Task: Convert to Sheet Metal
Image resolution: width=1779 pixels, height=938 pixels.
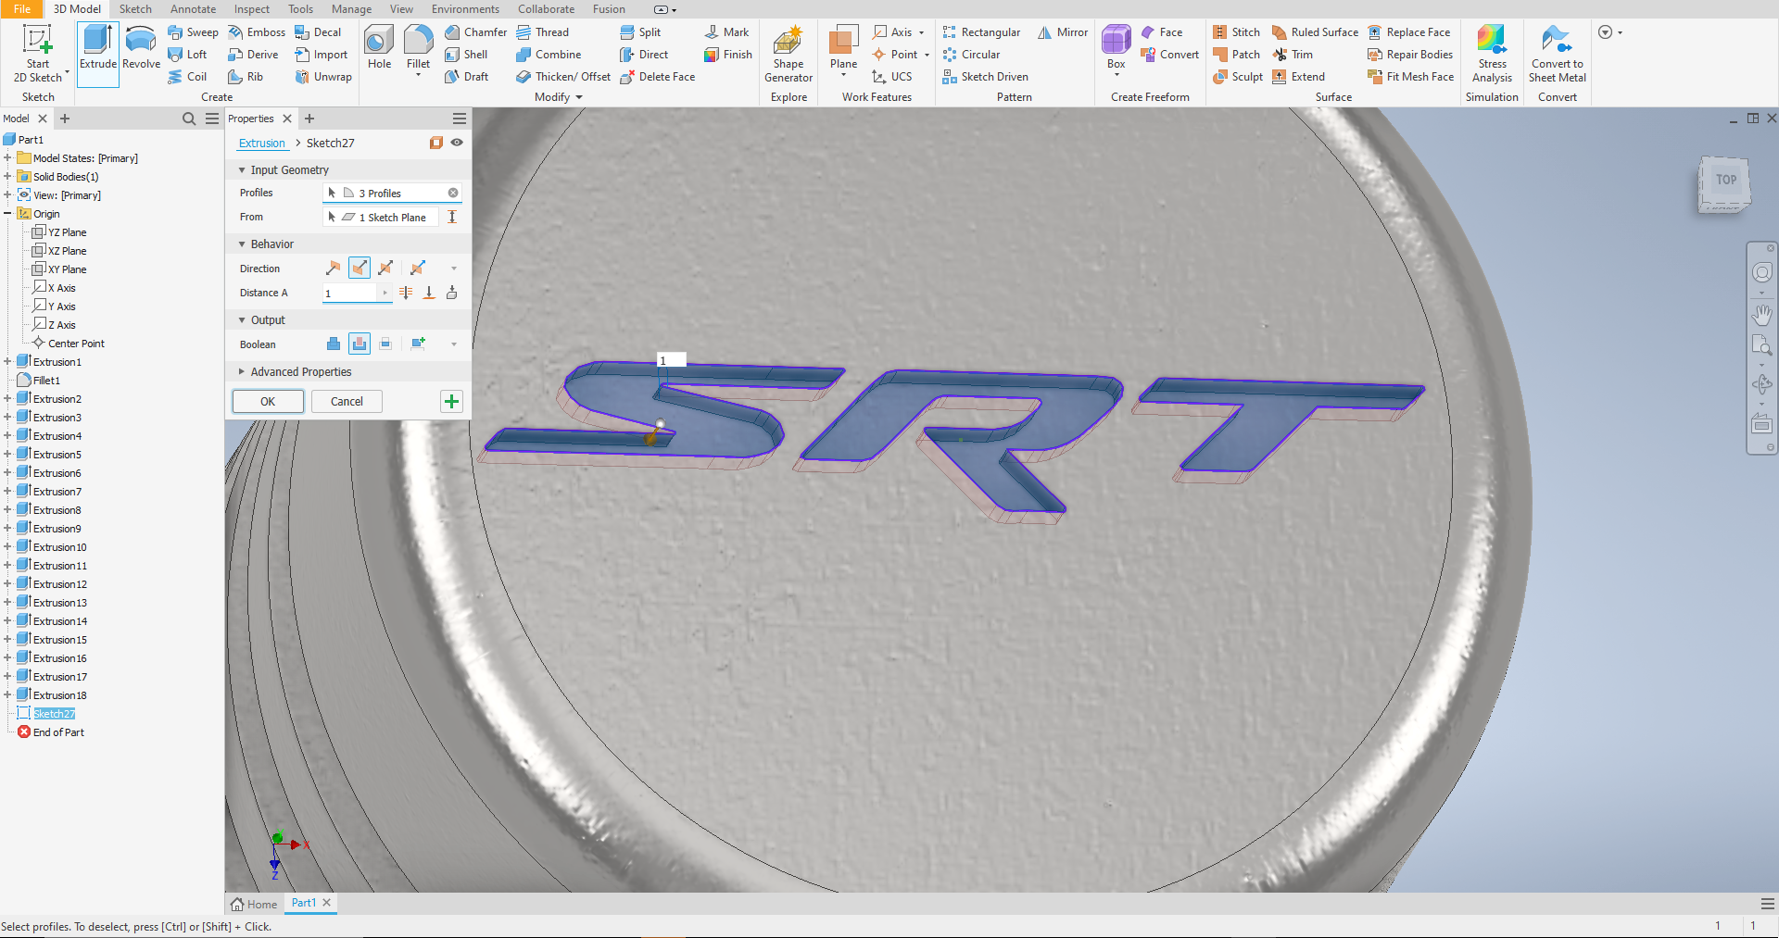Action: [1557, 54]
